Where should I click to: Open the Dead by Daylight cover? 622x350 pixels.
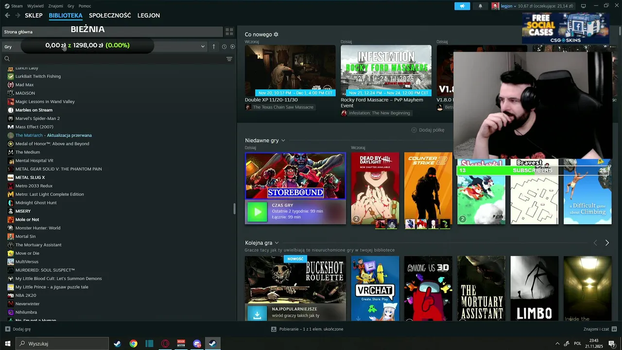click(x=375, y=188)
